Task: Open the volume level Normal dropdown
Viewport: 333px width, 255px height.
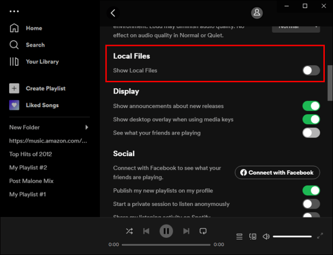Action: pyautogui.click(x=296, y=29)
